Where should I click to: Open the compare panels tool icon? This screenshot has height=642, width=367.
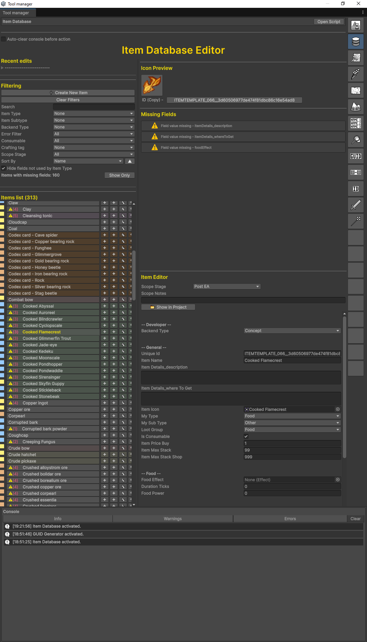(356, 172)
